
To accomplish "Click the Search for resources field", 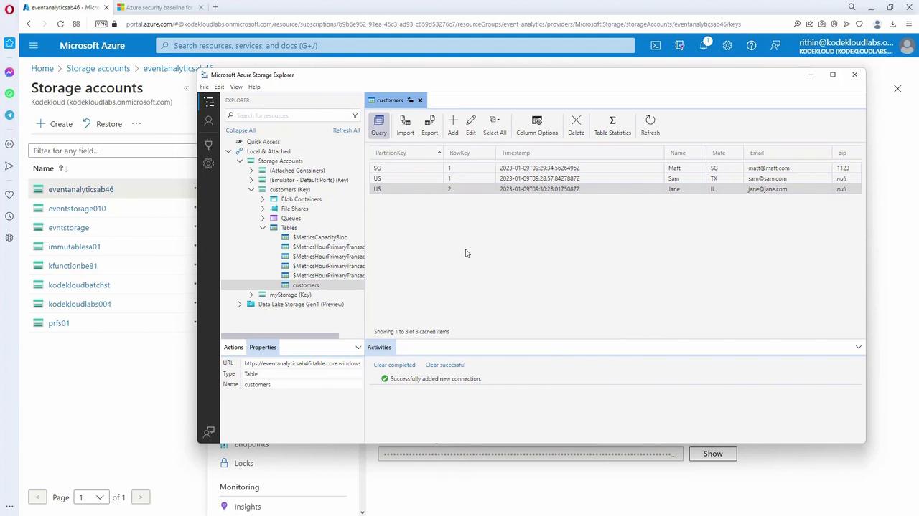I will pos(291,115).
